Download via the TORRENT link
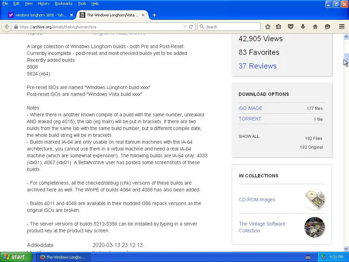349x262 pixels. [x=250, y=119]
